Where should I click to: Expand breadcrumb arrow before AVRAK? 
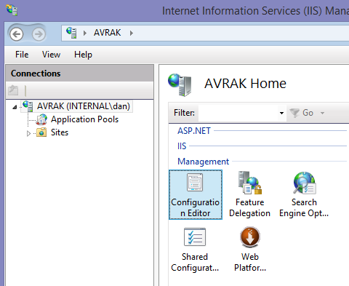click(85, 33)
